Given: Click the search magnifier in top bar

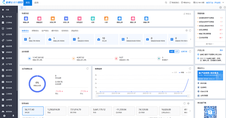Looking at the screenshot, I should point(166,3).
